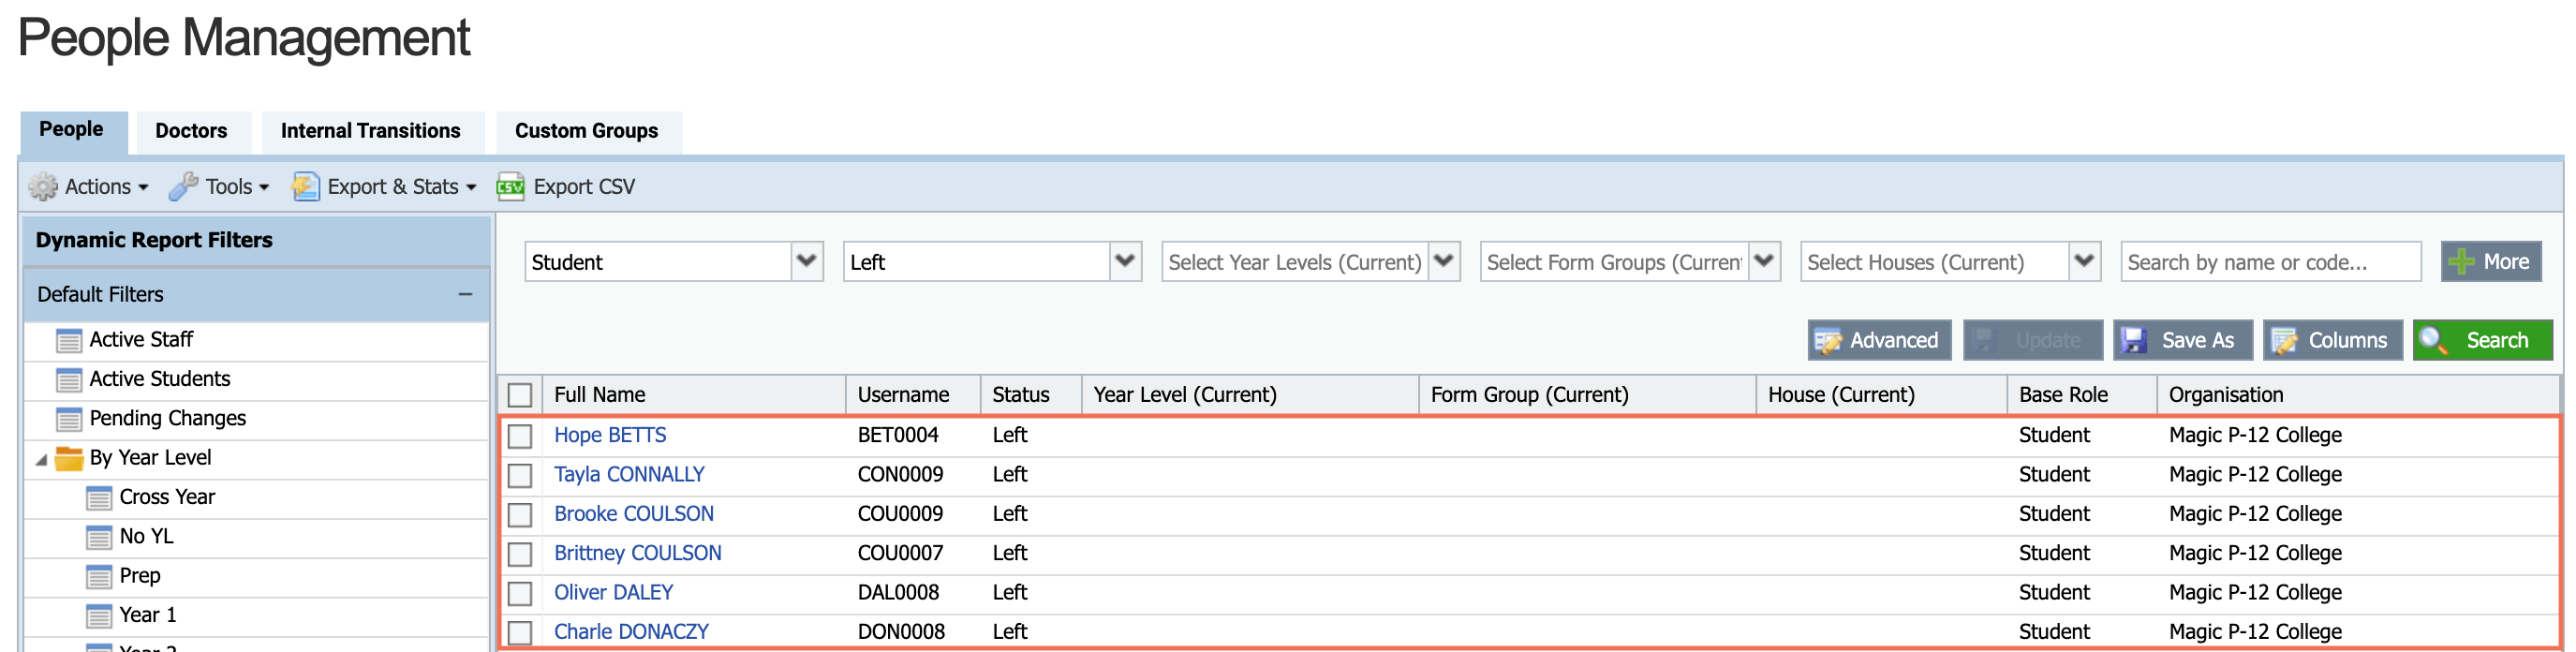Open the Tools wrench menu
The width and height of the screenshot is (2576, 652).
click(219, 187)
